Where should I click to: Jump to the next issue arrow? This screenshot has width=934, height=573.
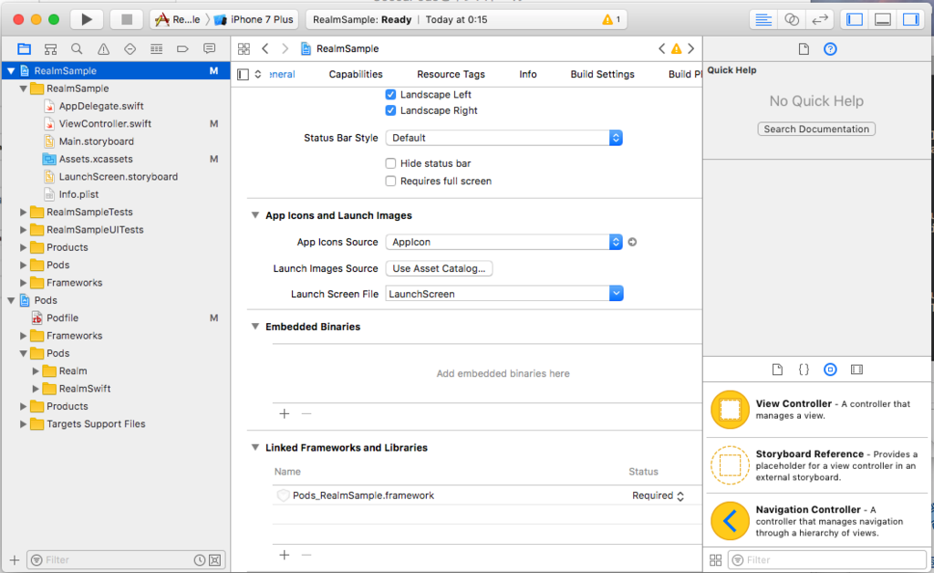pos(691,49)
